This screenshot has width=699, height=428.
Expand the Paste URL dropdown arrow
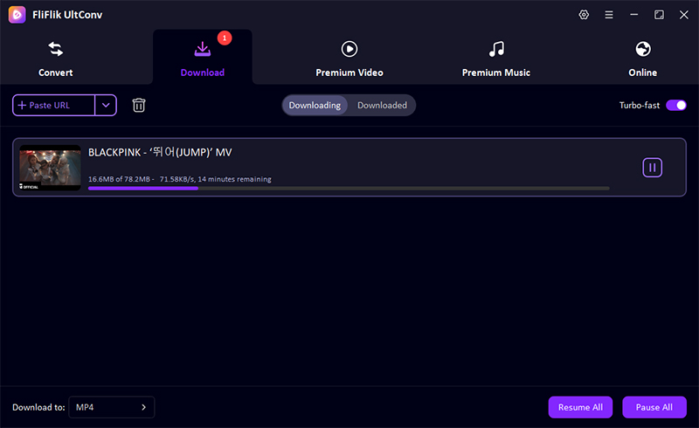106,105
